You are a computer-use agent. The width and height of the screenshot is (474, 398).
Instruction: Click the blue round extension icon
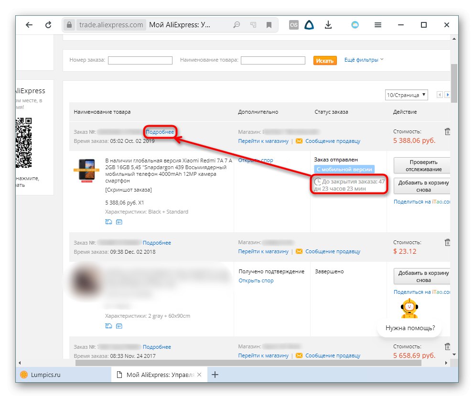(x=355, y=25)
